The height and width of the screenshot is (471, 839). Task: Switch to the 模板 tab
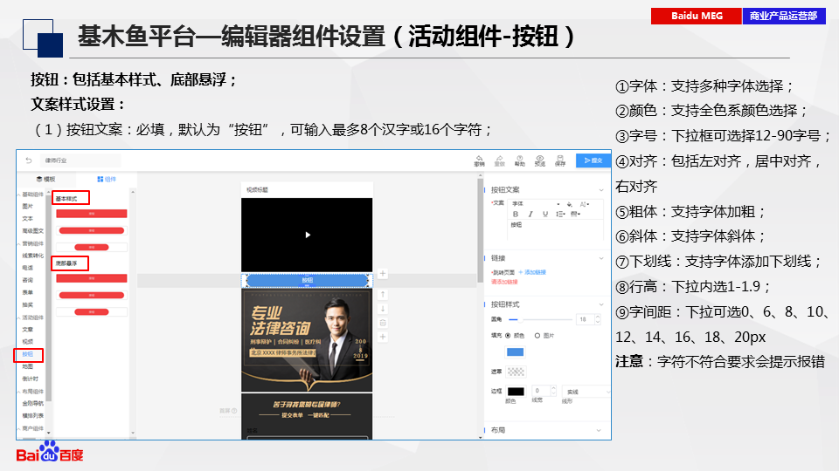pos(46,179)
